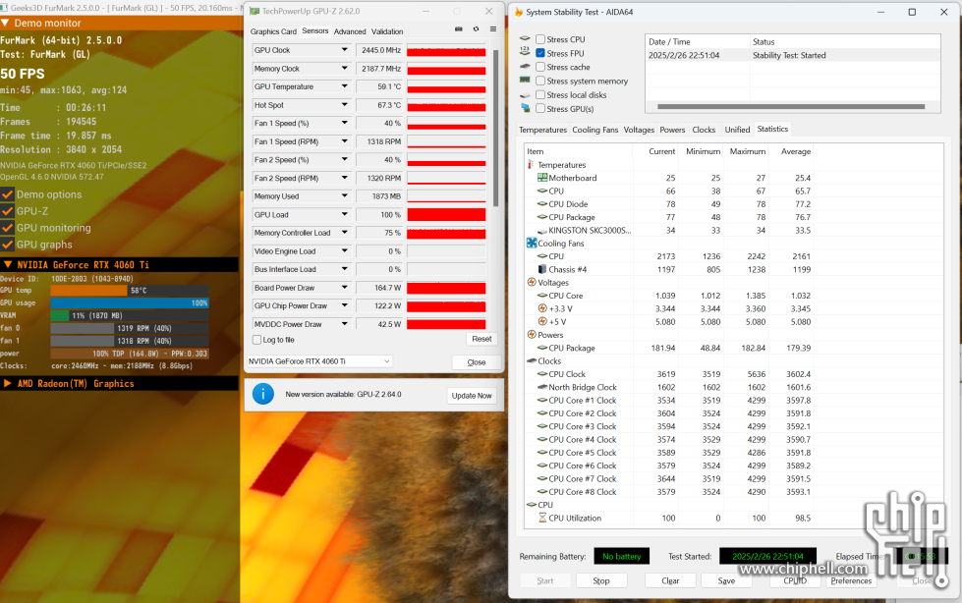The width and height of the screenshot is (962, 603).
Task: Enable the Stress CPU checkbox
Action: 539,39
